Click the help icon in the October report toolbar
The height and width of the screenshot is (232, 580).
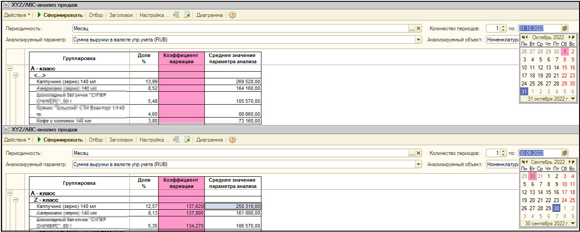click(232, 15)
